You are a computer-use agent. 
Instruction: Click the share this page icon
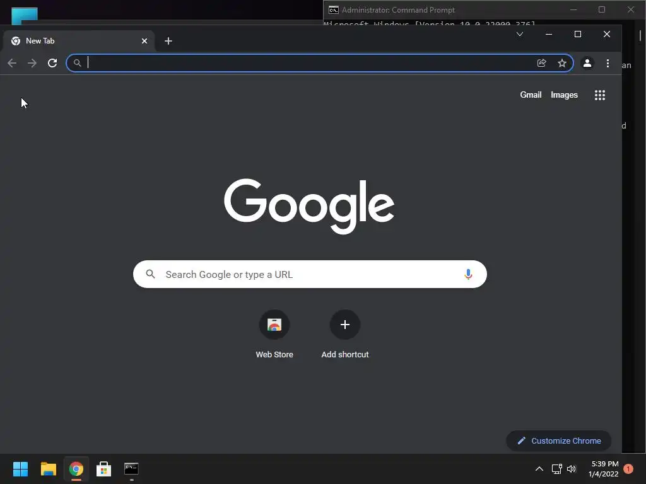[542, 63]
